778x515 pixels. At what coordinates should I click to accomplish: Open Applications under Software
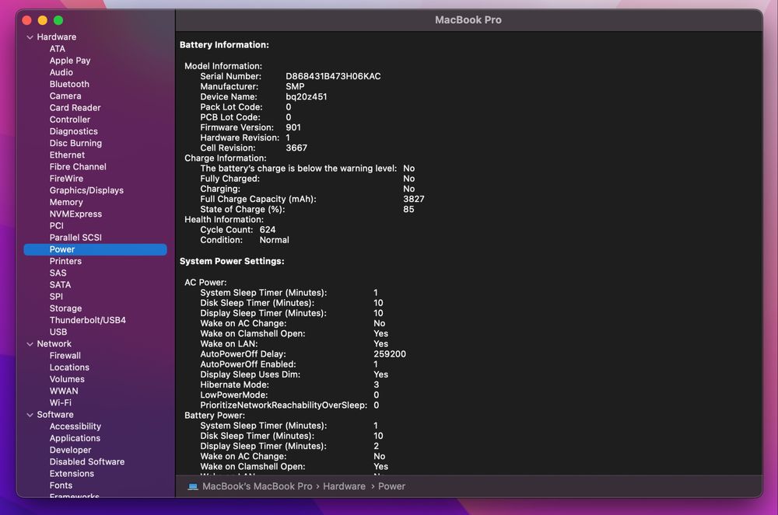click(x=75, y=438)
